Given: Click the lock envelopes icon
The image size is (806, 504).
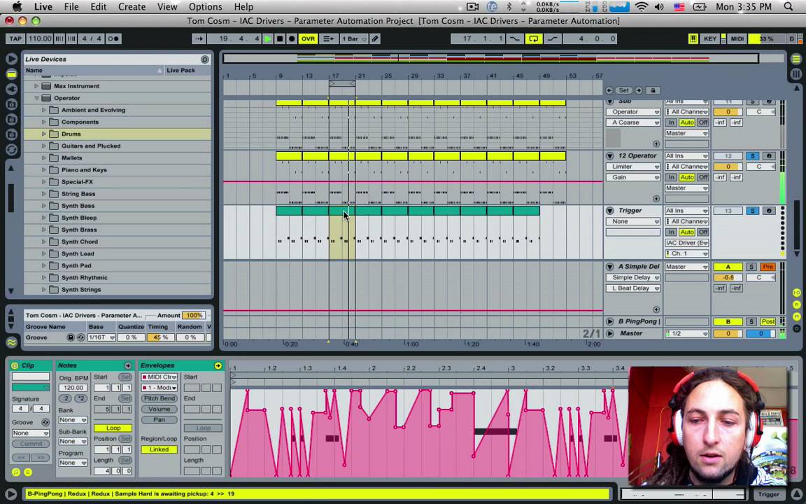Looking at the screenshot, I should 653,90.
